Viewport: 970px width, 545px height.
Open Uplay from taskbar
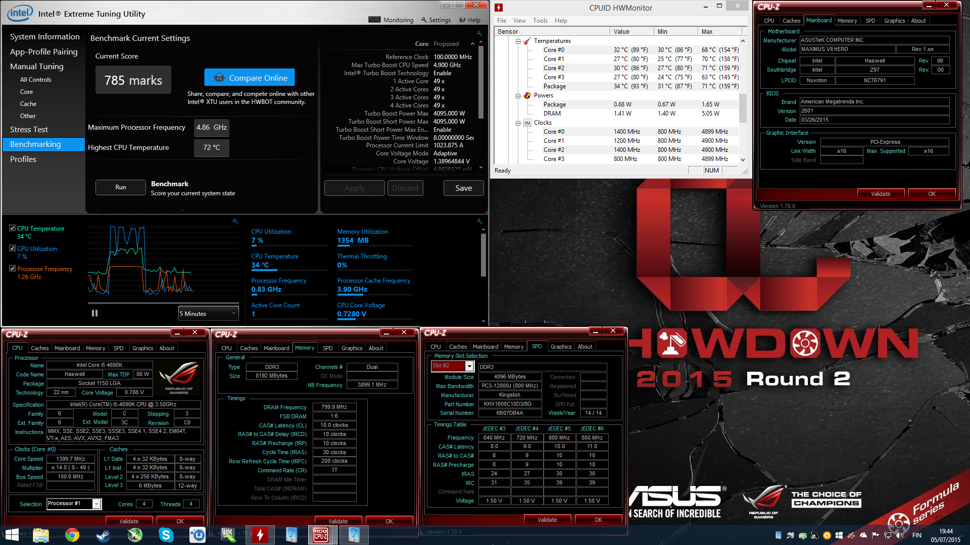(198, 535)
